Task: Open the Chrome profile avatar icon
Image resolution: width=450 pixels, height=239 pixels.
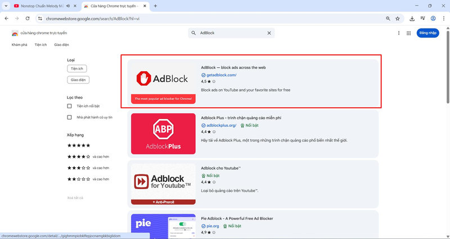Action: pyautogui.click(x=433, y=19)
